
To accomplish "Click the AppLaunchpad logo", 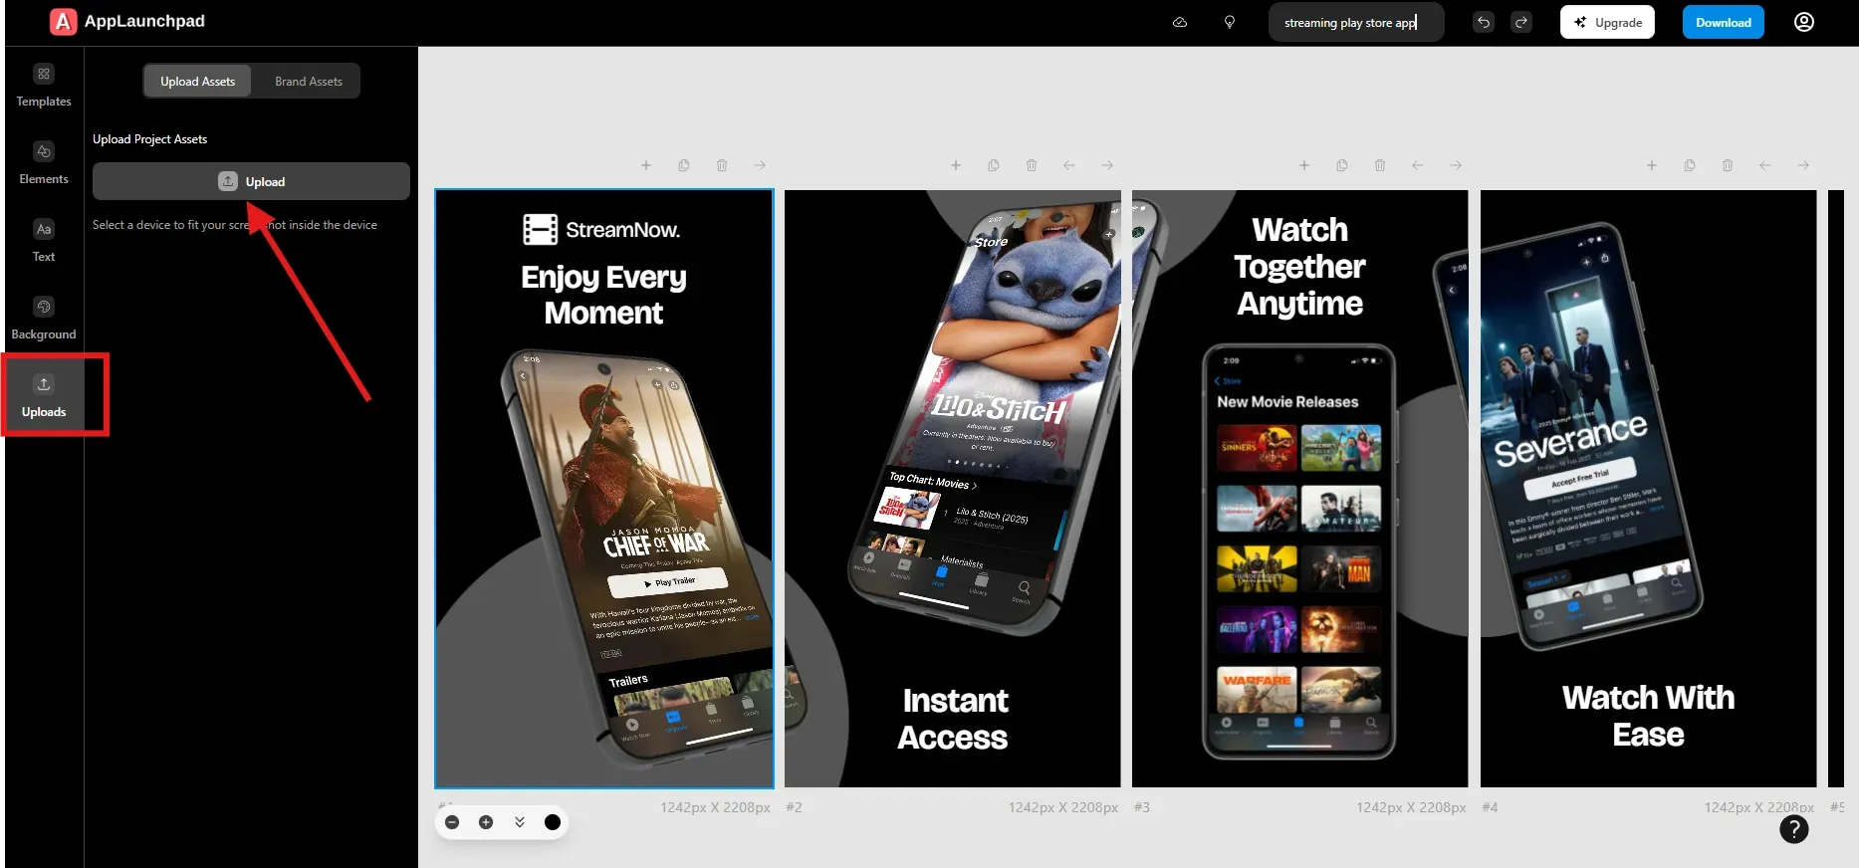I will pos(127,21).
